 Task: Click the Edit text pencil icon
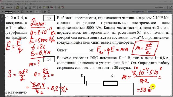click(30, 7)
